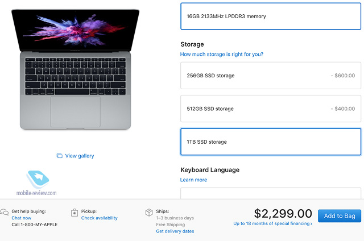Select 256GB SSD storage option
Screen dimensions: 364x241
click(271, 76)
